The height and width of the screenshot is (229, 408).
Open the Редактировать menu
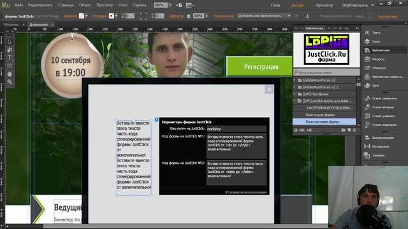tap(40, 5)
